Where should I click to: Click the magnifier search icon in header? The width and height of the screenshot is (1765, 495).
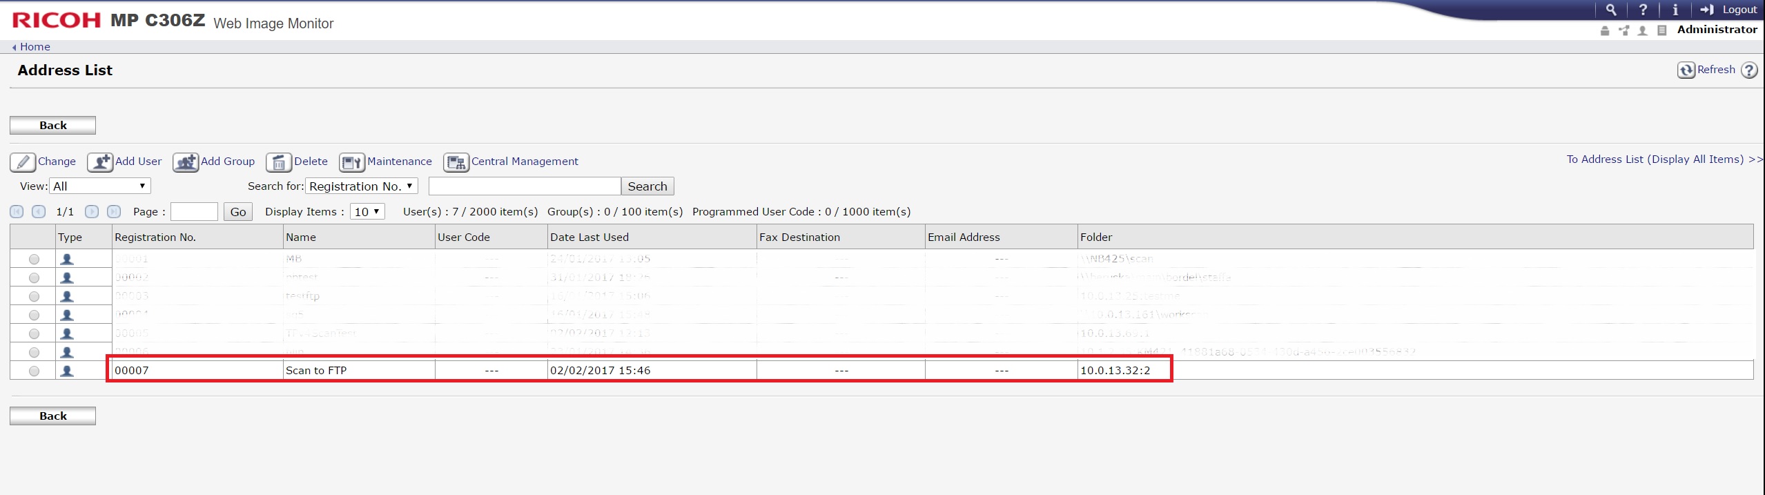[x=1611, y=10]
